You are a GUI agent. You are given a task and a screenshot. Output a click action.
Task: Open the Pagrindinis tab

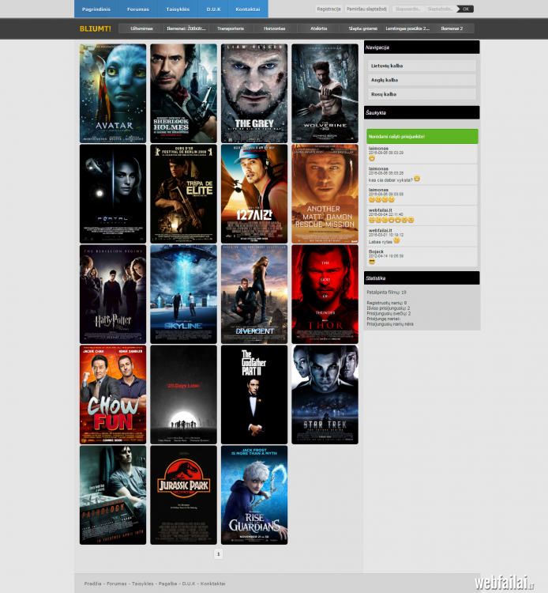click(96, 9)
